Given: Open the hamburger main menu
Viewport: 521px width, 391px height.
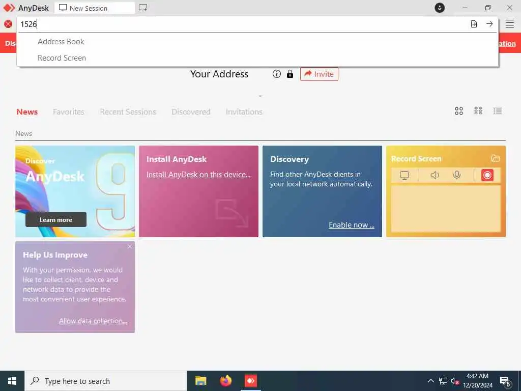Looking at the screenshot, I should (510, 24).
